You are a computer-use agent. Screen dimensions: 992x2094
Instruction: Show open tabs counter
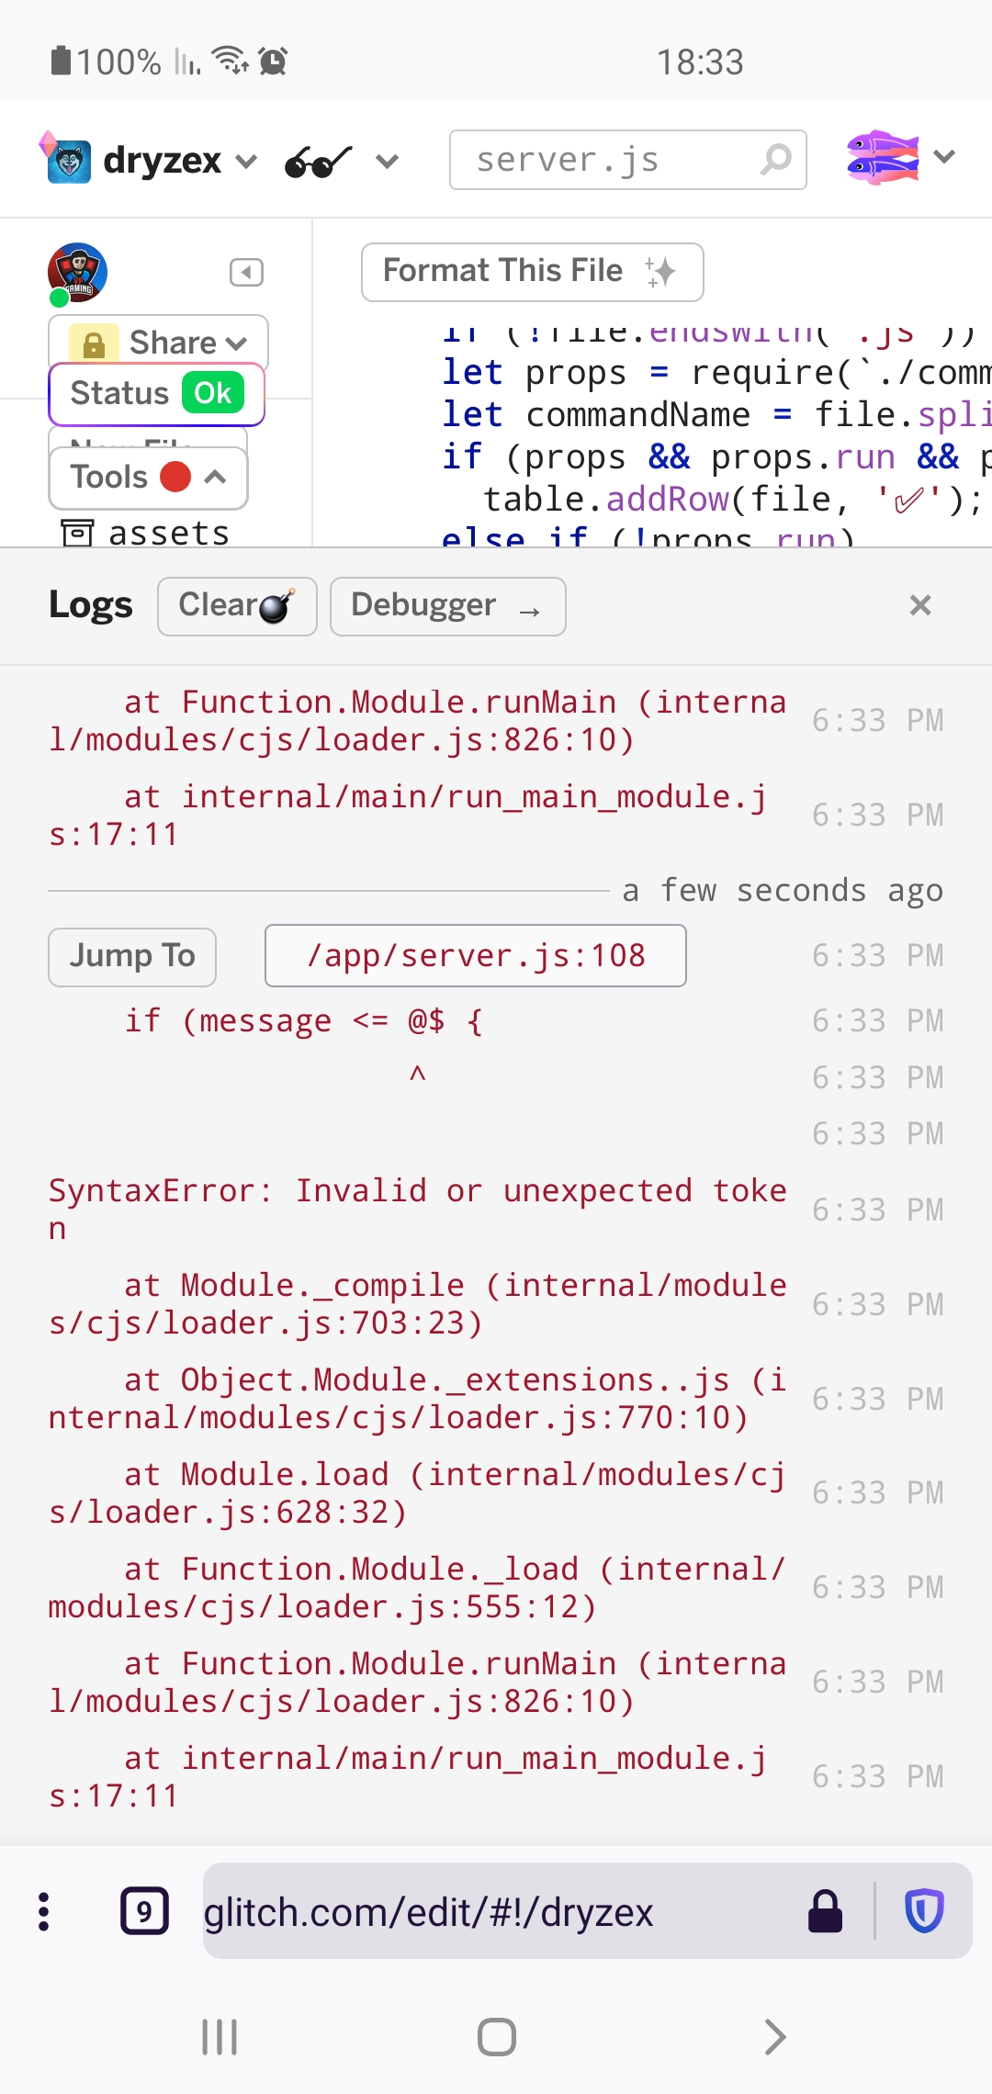pyautogui.click(x=144, y=1911)
